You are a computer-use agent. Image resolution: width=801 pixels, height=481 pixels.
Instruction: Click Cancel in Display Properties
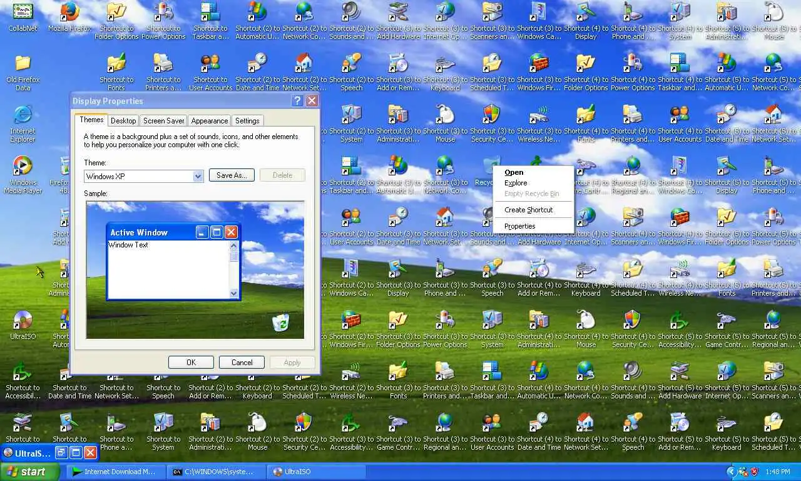click(242, 362)
